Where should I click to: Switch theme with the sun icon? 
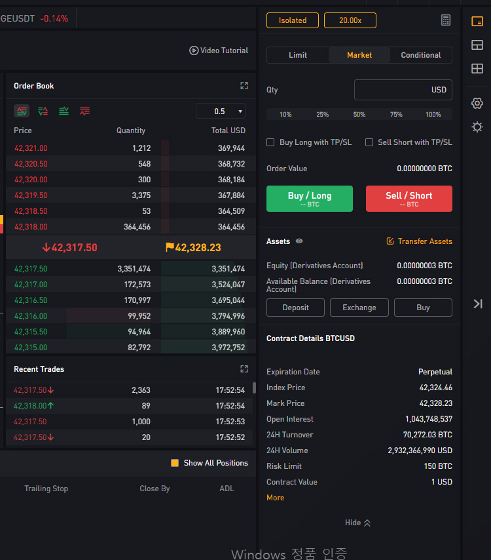point(477,127)
